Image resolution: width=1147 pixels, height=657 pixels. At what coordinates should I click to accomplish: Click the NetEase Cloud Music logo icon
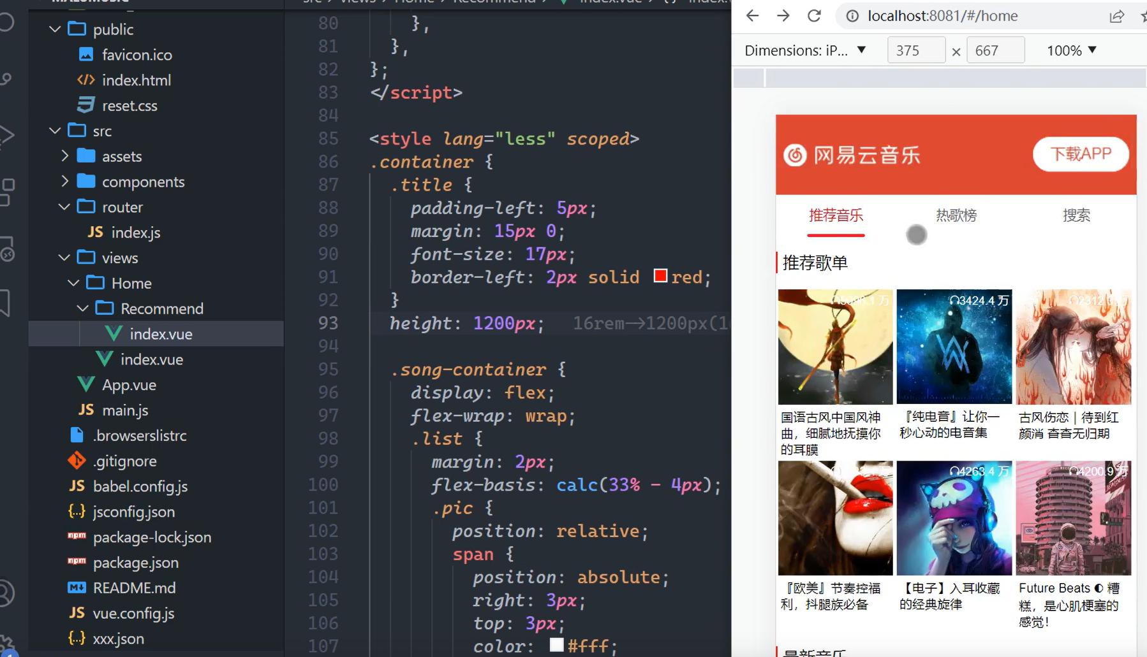click(x=795, y=155)
